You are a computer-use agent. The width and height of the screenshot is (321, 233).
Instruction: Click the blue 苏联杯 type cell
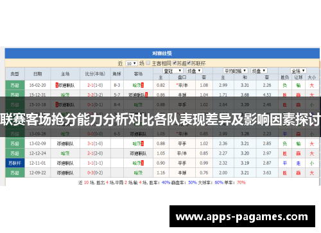[15, 163]
